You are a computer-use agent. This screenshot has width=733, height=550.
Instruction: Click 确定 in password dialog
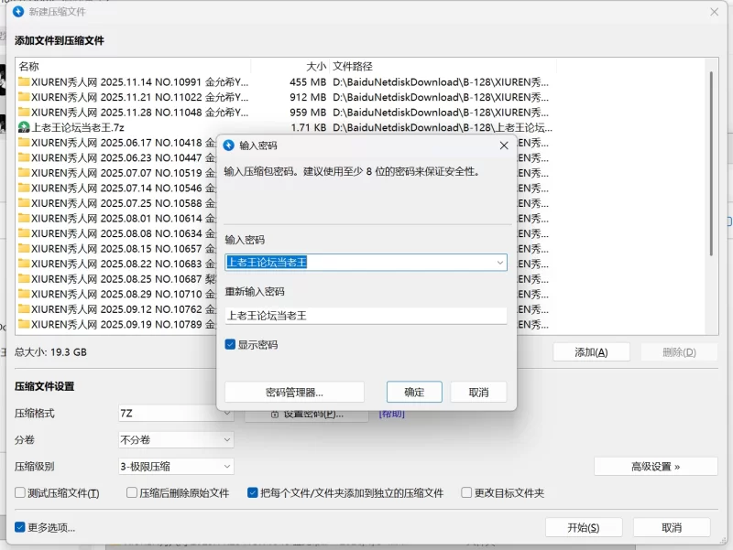click(x=414, y=393)
